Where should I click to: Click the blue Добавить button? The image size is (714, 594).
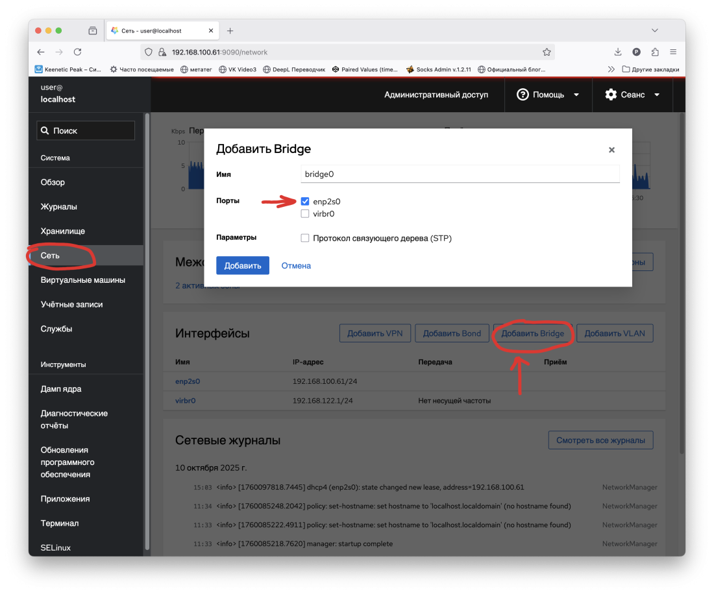pyautogui.click(x=242, y=265)
